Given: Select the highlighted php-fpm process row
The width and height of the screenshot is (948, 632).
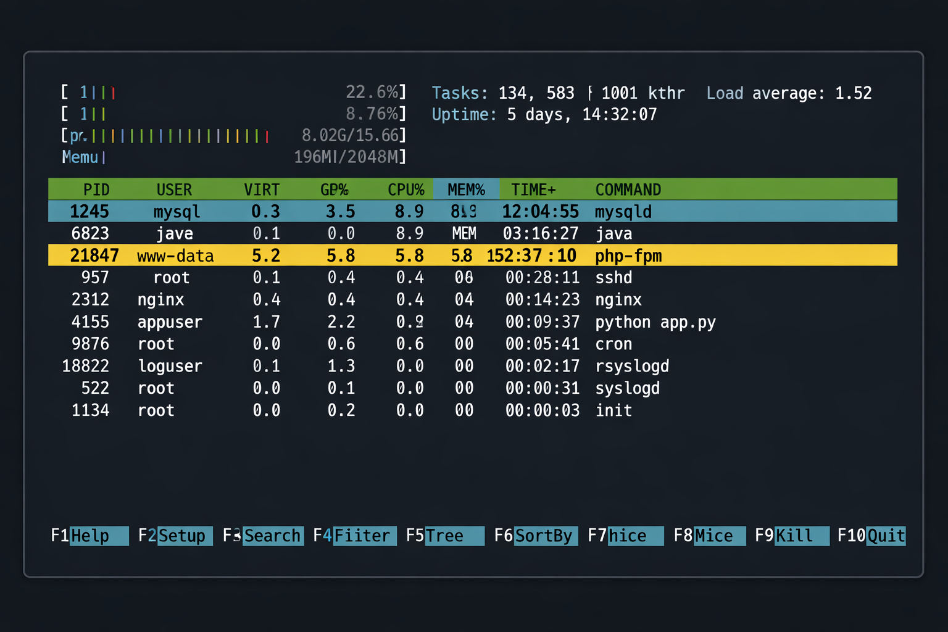Looking at the screenshot, I should click(x=472, y=256).
